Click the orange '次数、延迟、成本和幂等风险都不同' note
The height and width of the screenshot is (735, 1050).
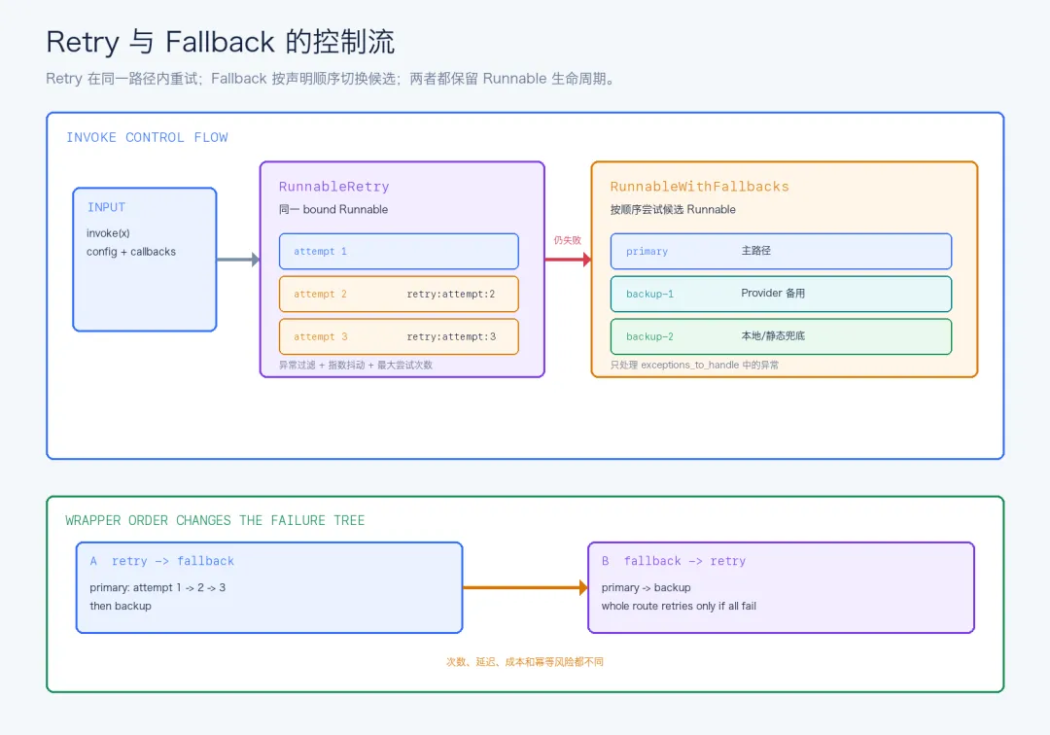pos(525,662)
